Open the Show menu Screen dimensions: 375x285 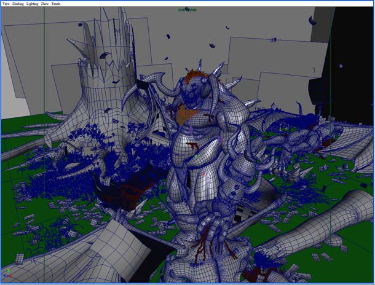pyautogui.click(x=45, y=4)
